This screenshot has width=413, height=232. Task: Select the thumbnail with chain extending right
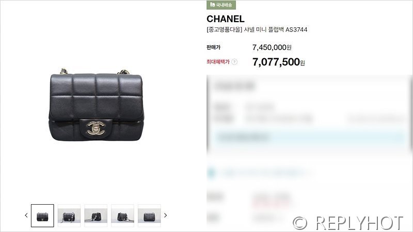(122, 216)
